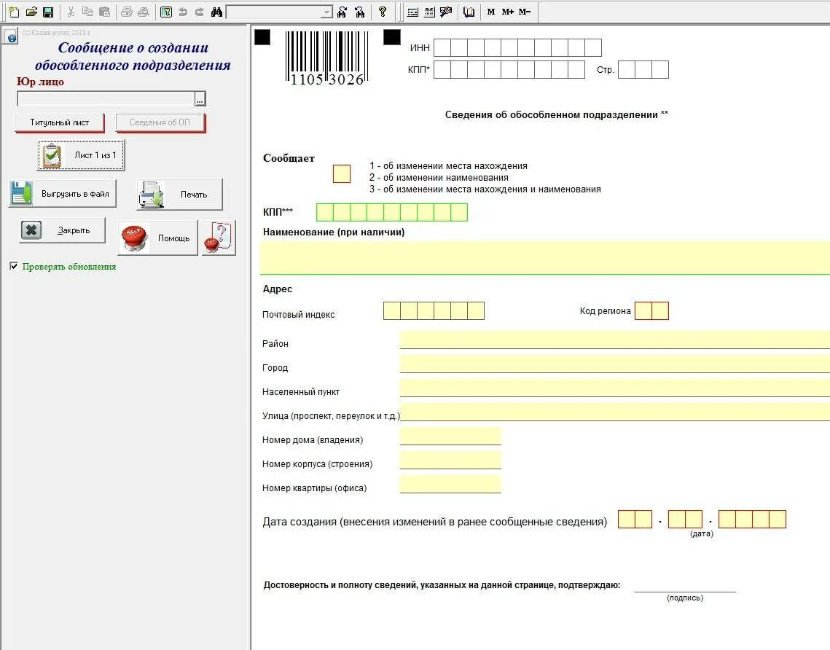Click the Номер дома (владения) field
Image resolution: width=830 pixels, height=650 pixels.
(450, 436)
